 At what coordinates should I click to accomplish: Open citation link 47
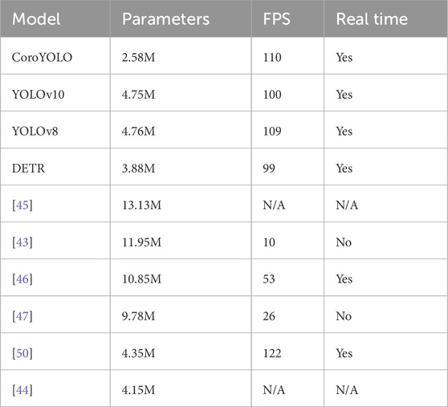[22, 316]
